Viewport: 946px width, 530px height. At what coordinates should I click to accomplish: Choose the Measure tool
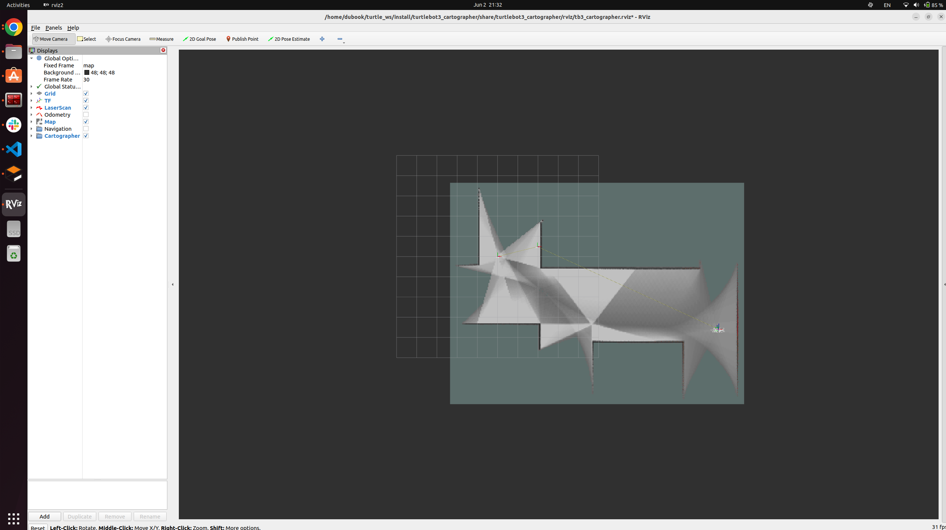click(x=161, y=39)
